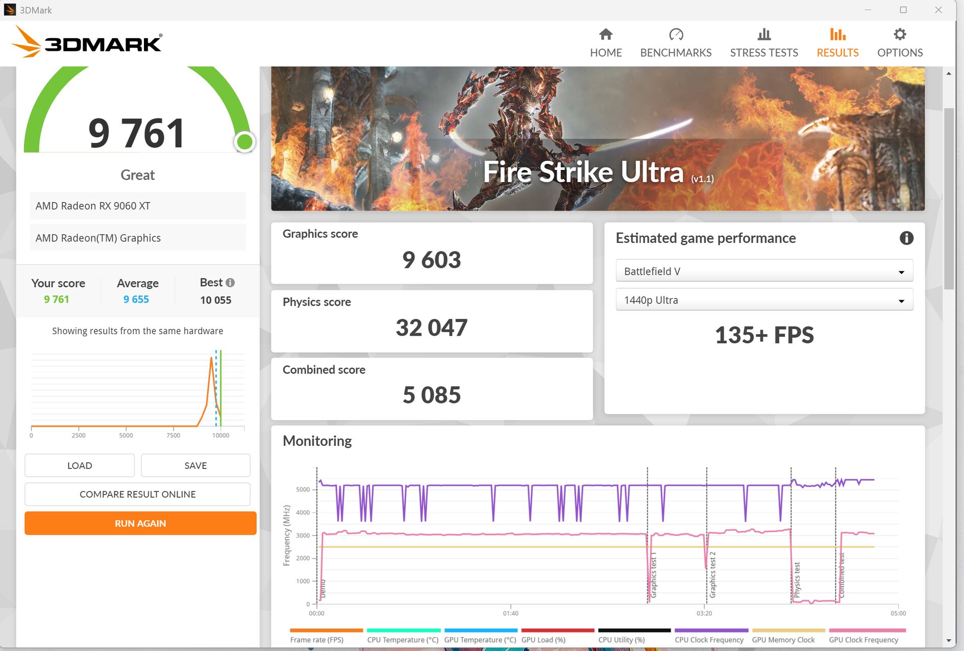Toggle the CPU Utility (%) legend item

tap(634, 636)
